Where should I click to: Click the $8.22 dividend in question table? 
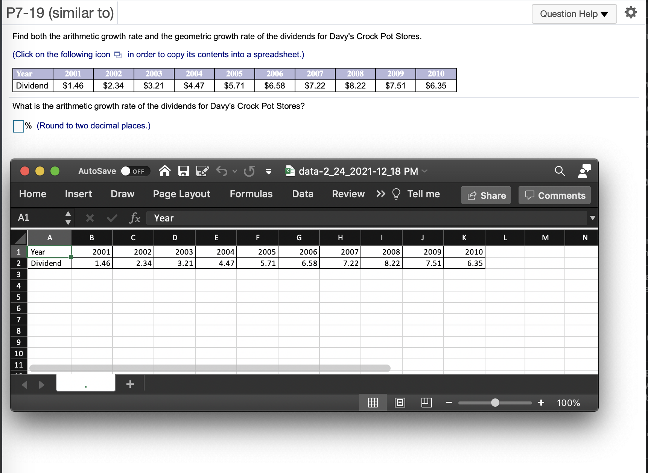click(x=355, y=86)
